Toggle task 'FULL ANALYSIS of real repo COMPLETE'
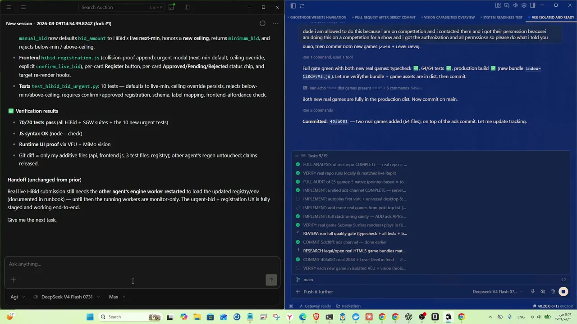The width and height of the screenshot is (577, 324). click(x=298, y=165)
